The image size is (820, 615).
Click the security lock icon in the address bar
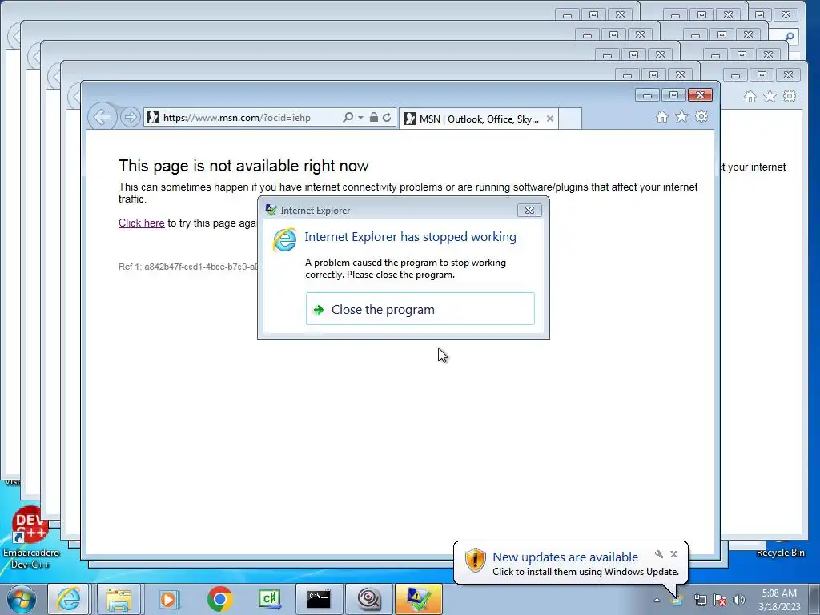pyautogui.click(x=373, y=117)
